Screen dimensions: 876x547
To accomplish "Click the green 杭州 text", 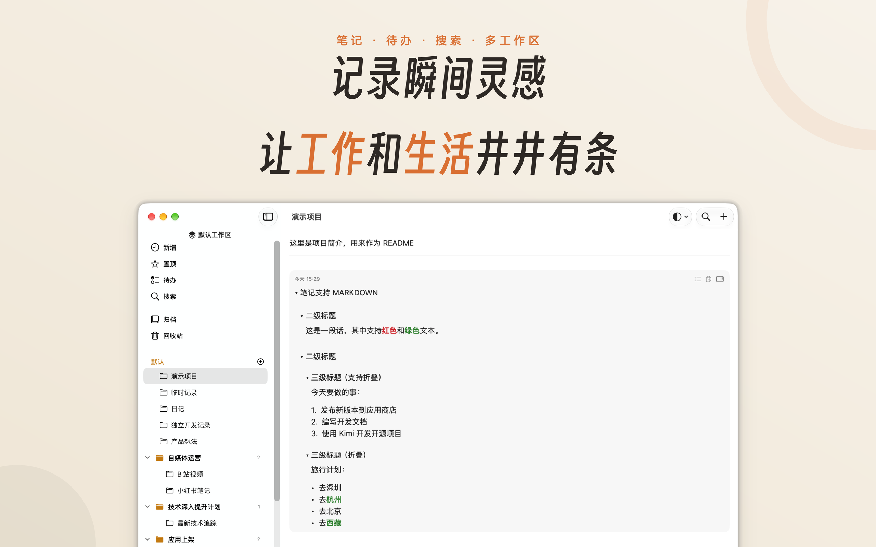I will [x=334, y=499].
